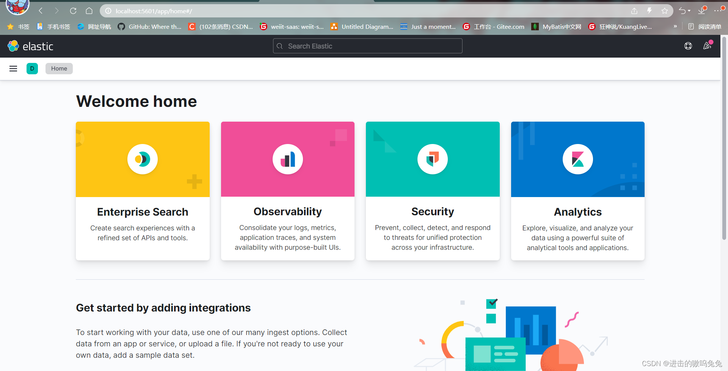Screen dimensions: 728x371
Task: Open the 网址导航 bookmark
Action: [94, 27]
